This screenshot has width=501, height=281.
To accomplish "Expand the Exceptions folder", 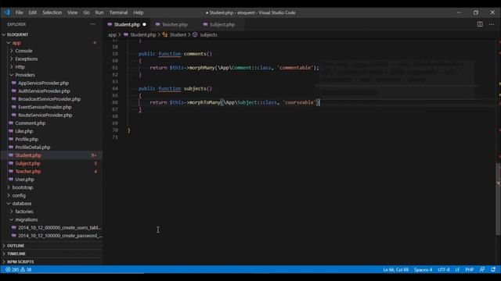I will [x=26, y=59].
